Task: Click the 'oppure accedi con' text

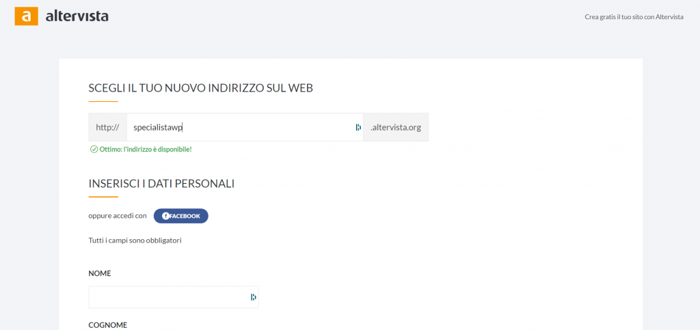Action: (x=118, y=216)
